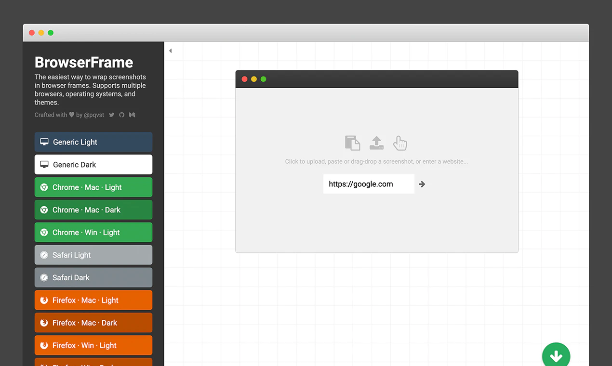Focus the website URL input field
Screen dimensions: 612x366
(369, 184)
